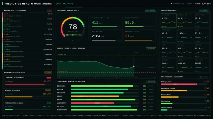
Task: Click the SEALS entry in anomaly feed
Action: 28,15
